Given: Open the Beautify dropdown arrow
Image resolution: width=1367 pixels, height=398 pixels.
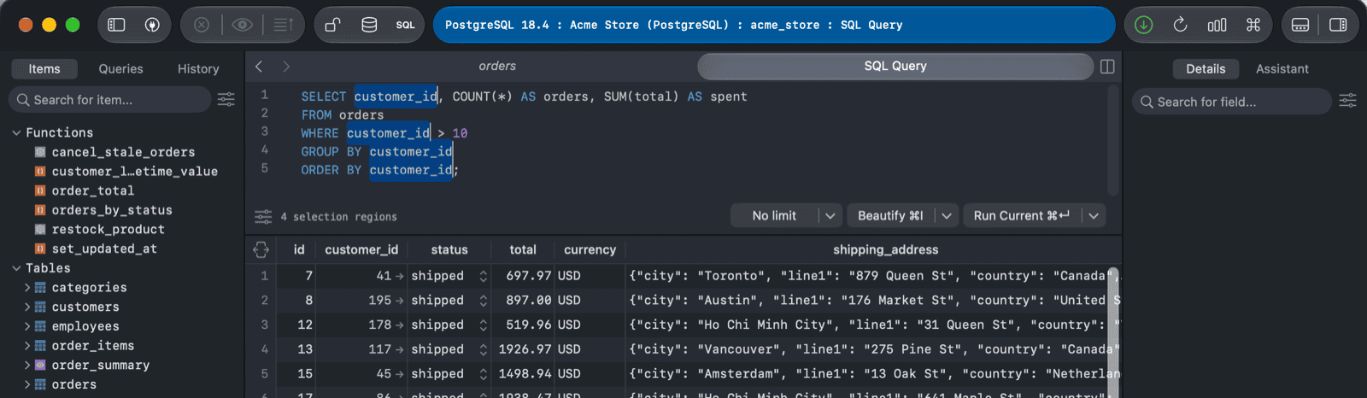Looking at the screenshot, I should (x=947, y=216).
